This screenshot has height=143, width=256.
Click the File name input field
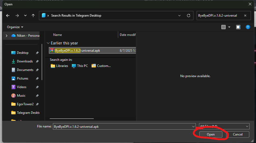click(x=122, y=127)
